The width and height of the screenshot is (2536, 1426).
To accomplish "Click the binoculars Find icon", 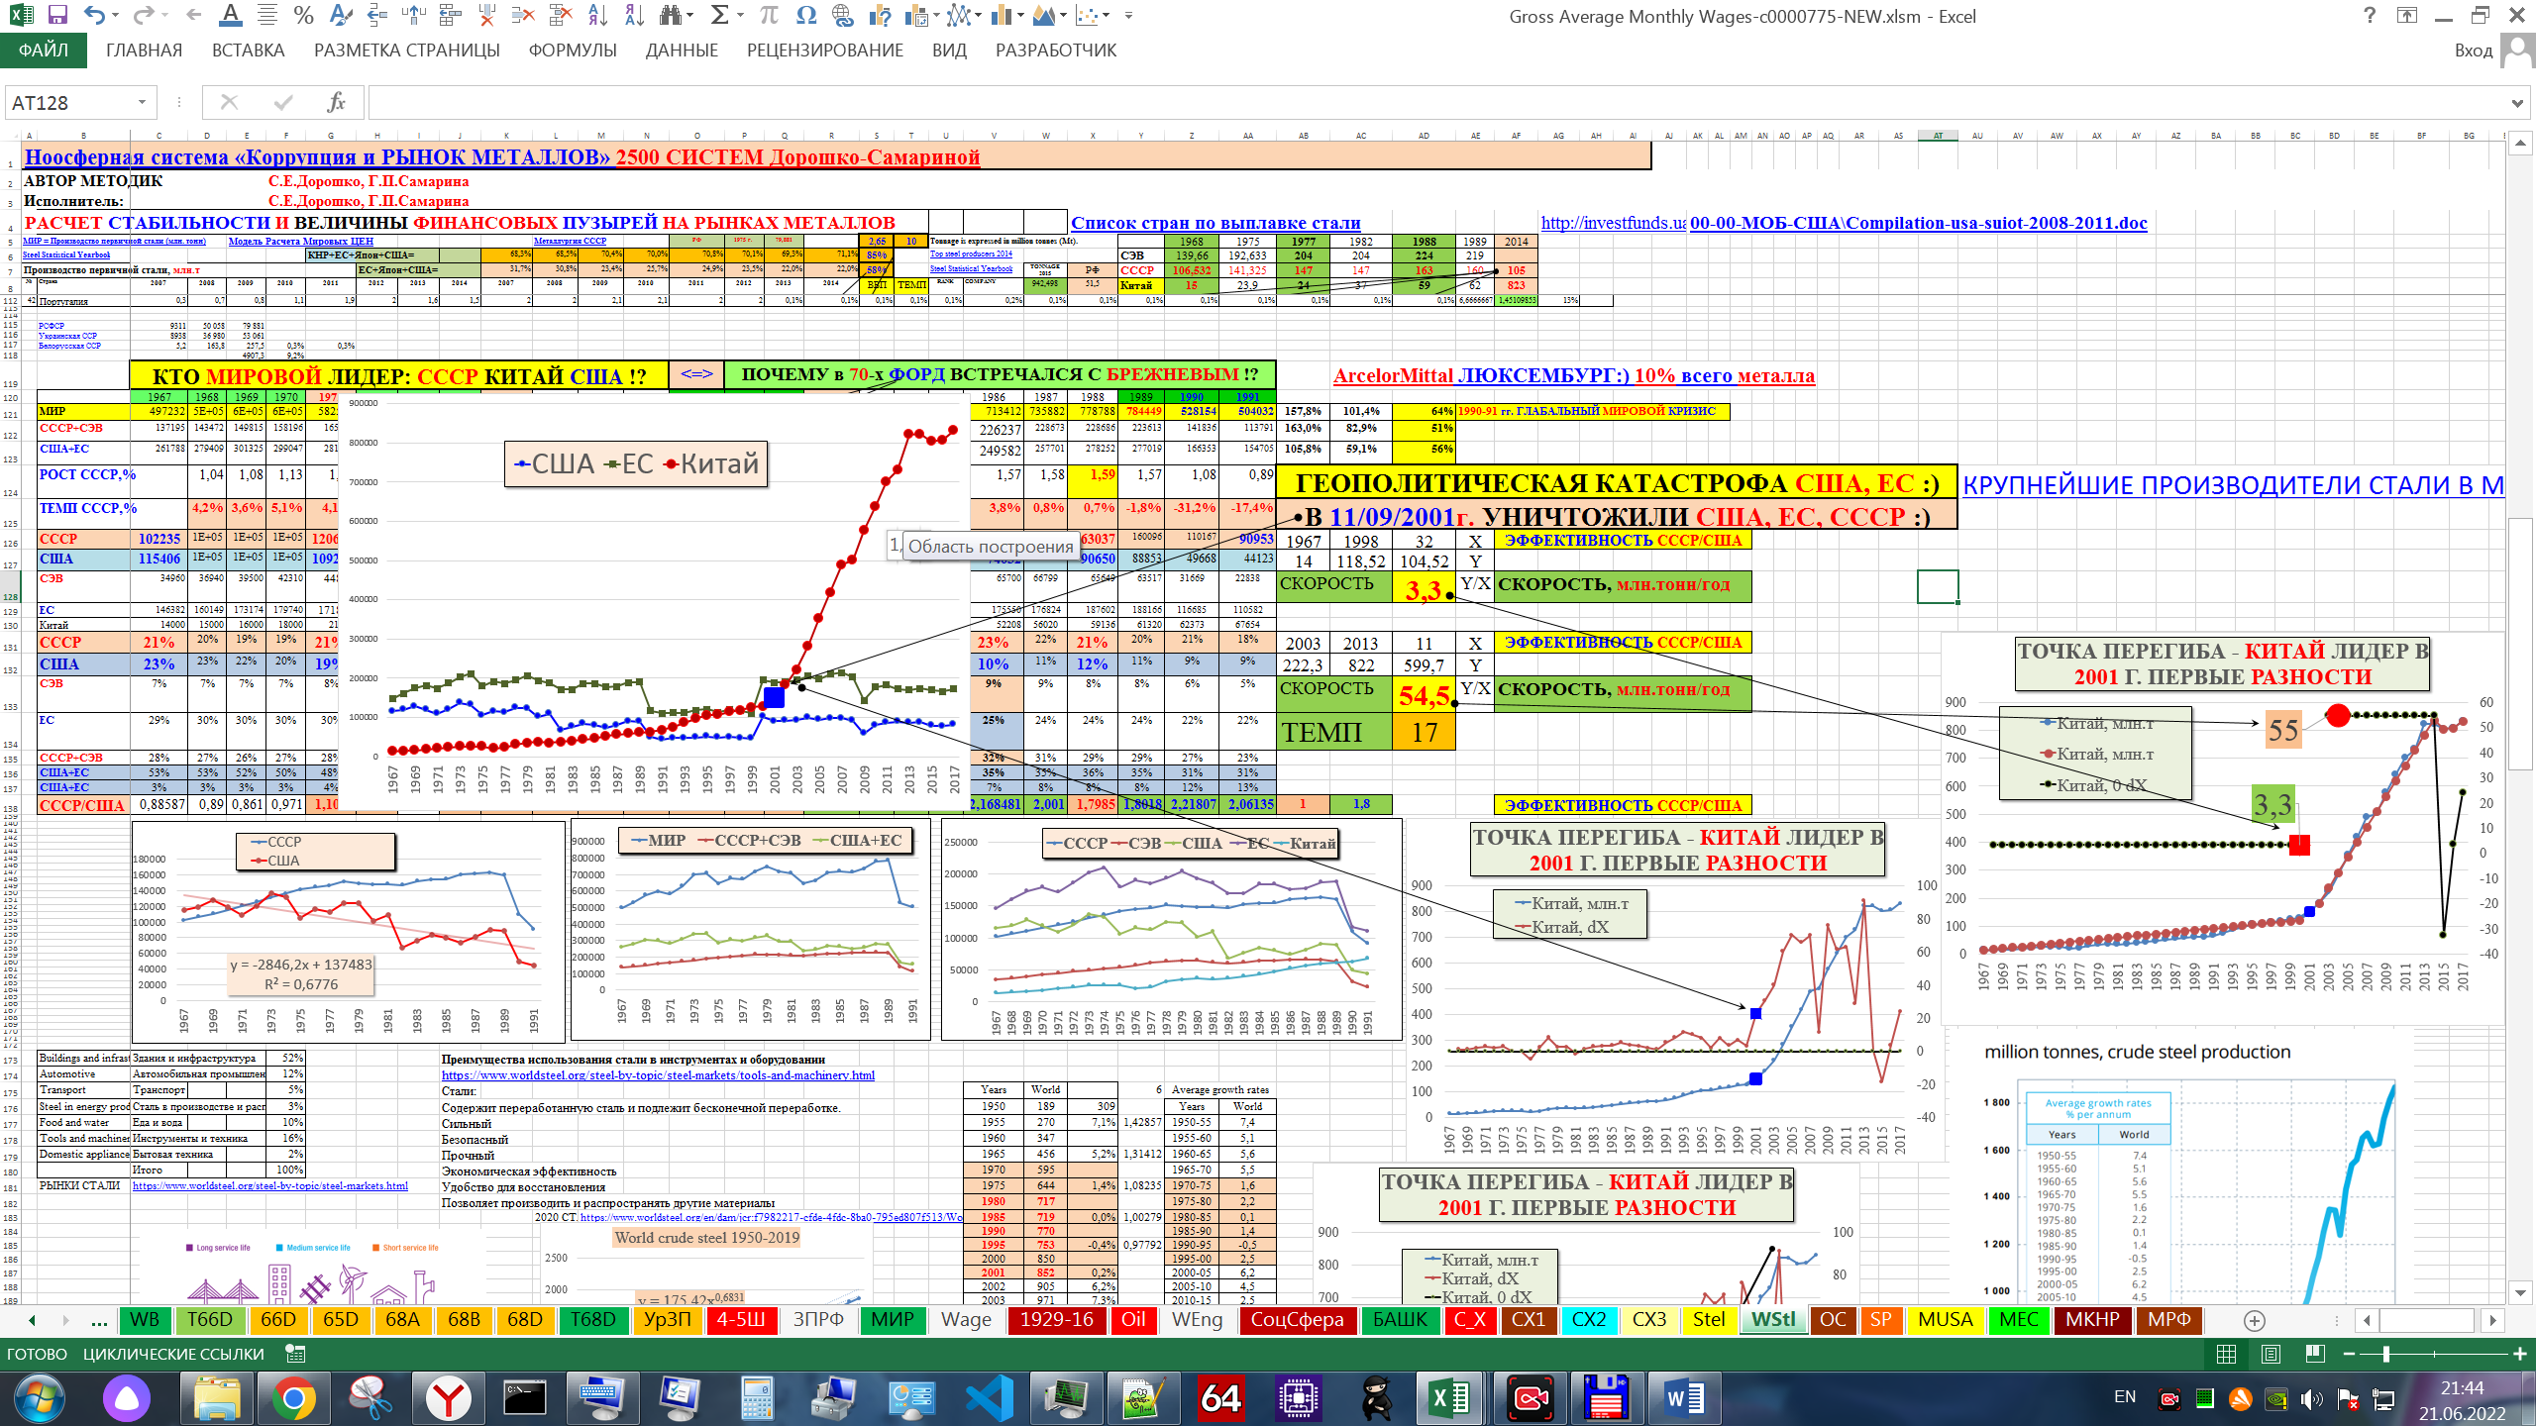I will pyautogui.click(x=672, y=16).
